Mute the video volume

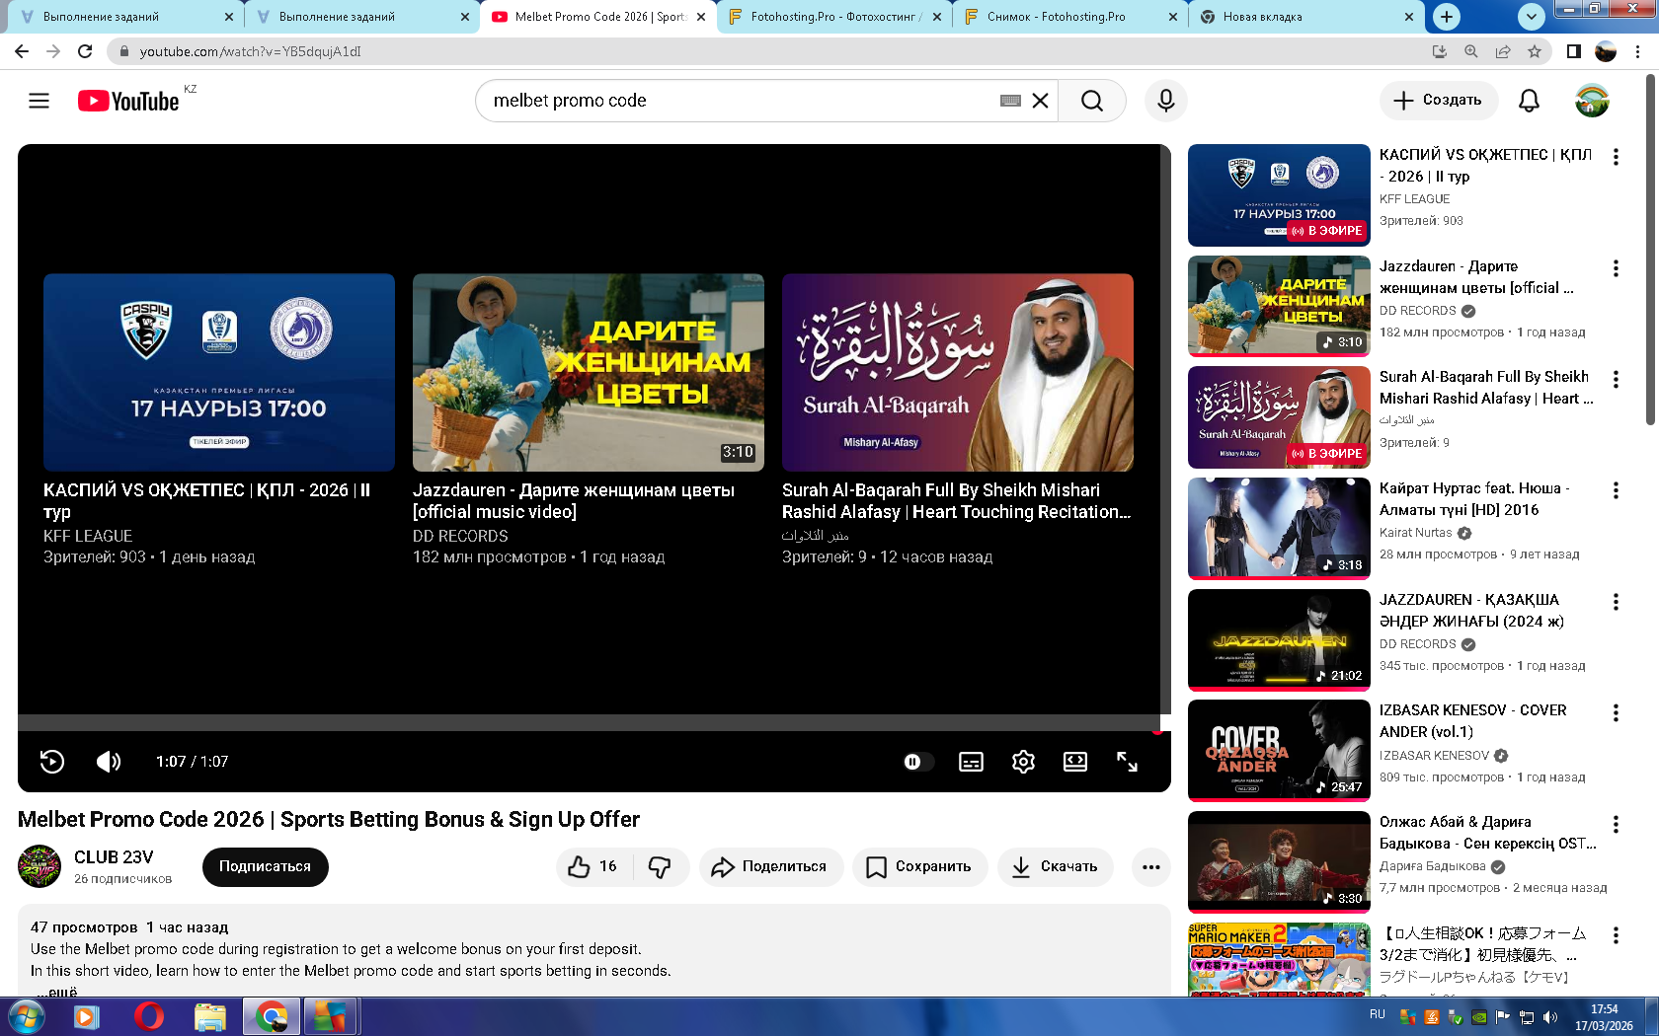tap(109, 762)
